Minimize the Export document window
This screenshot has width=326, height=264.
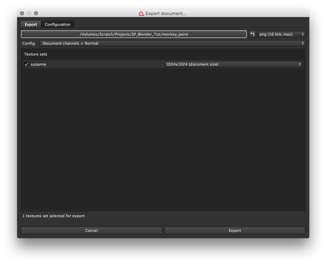click(29, 13)
